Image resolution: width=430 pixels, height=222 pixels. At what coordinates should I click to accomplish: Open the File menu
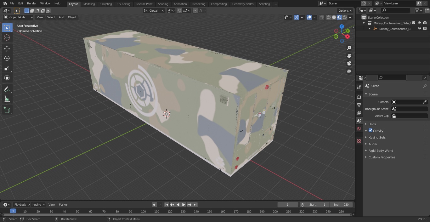pos(12,3)
